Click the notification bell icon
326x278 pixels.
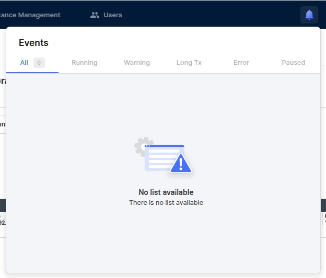(309, 15)
